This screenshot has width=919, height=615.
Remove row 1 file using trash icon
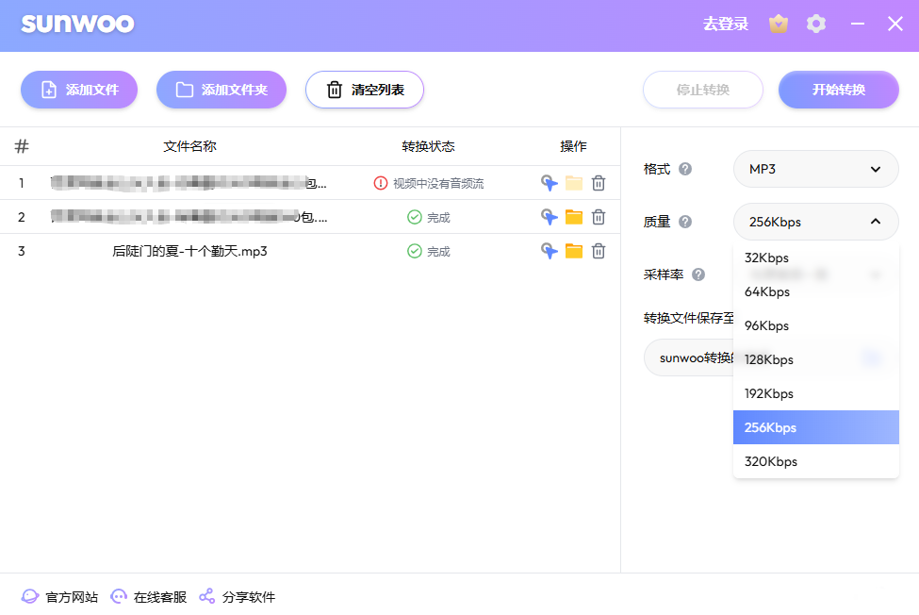(599, 183)
